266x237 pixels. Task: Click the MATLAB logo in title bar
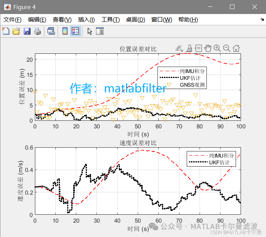(x=7, y=7)
